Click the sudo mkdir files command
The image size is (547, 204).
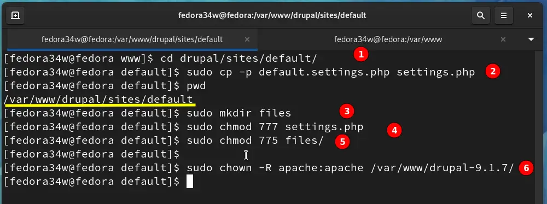(238, 113)
